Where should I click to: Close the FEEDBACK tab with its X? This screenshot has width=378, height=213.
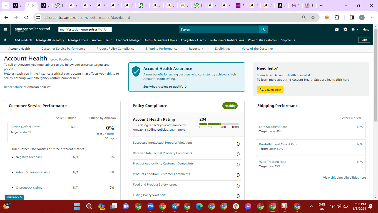point(21,197)
